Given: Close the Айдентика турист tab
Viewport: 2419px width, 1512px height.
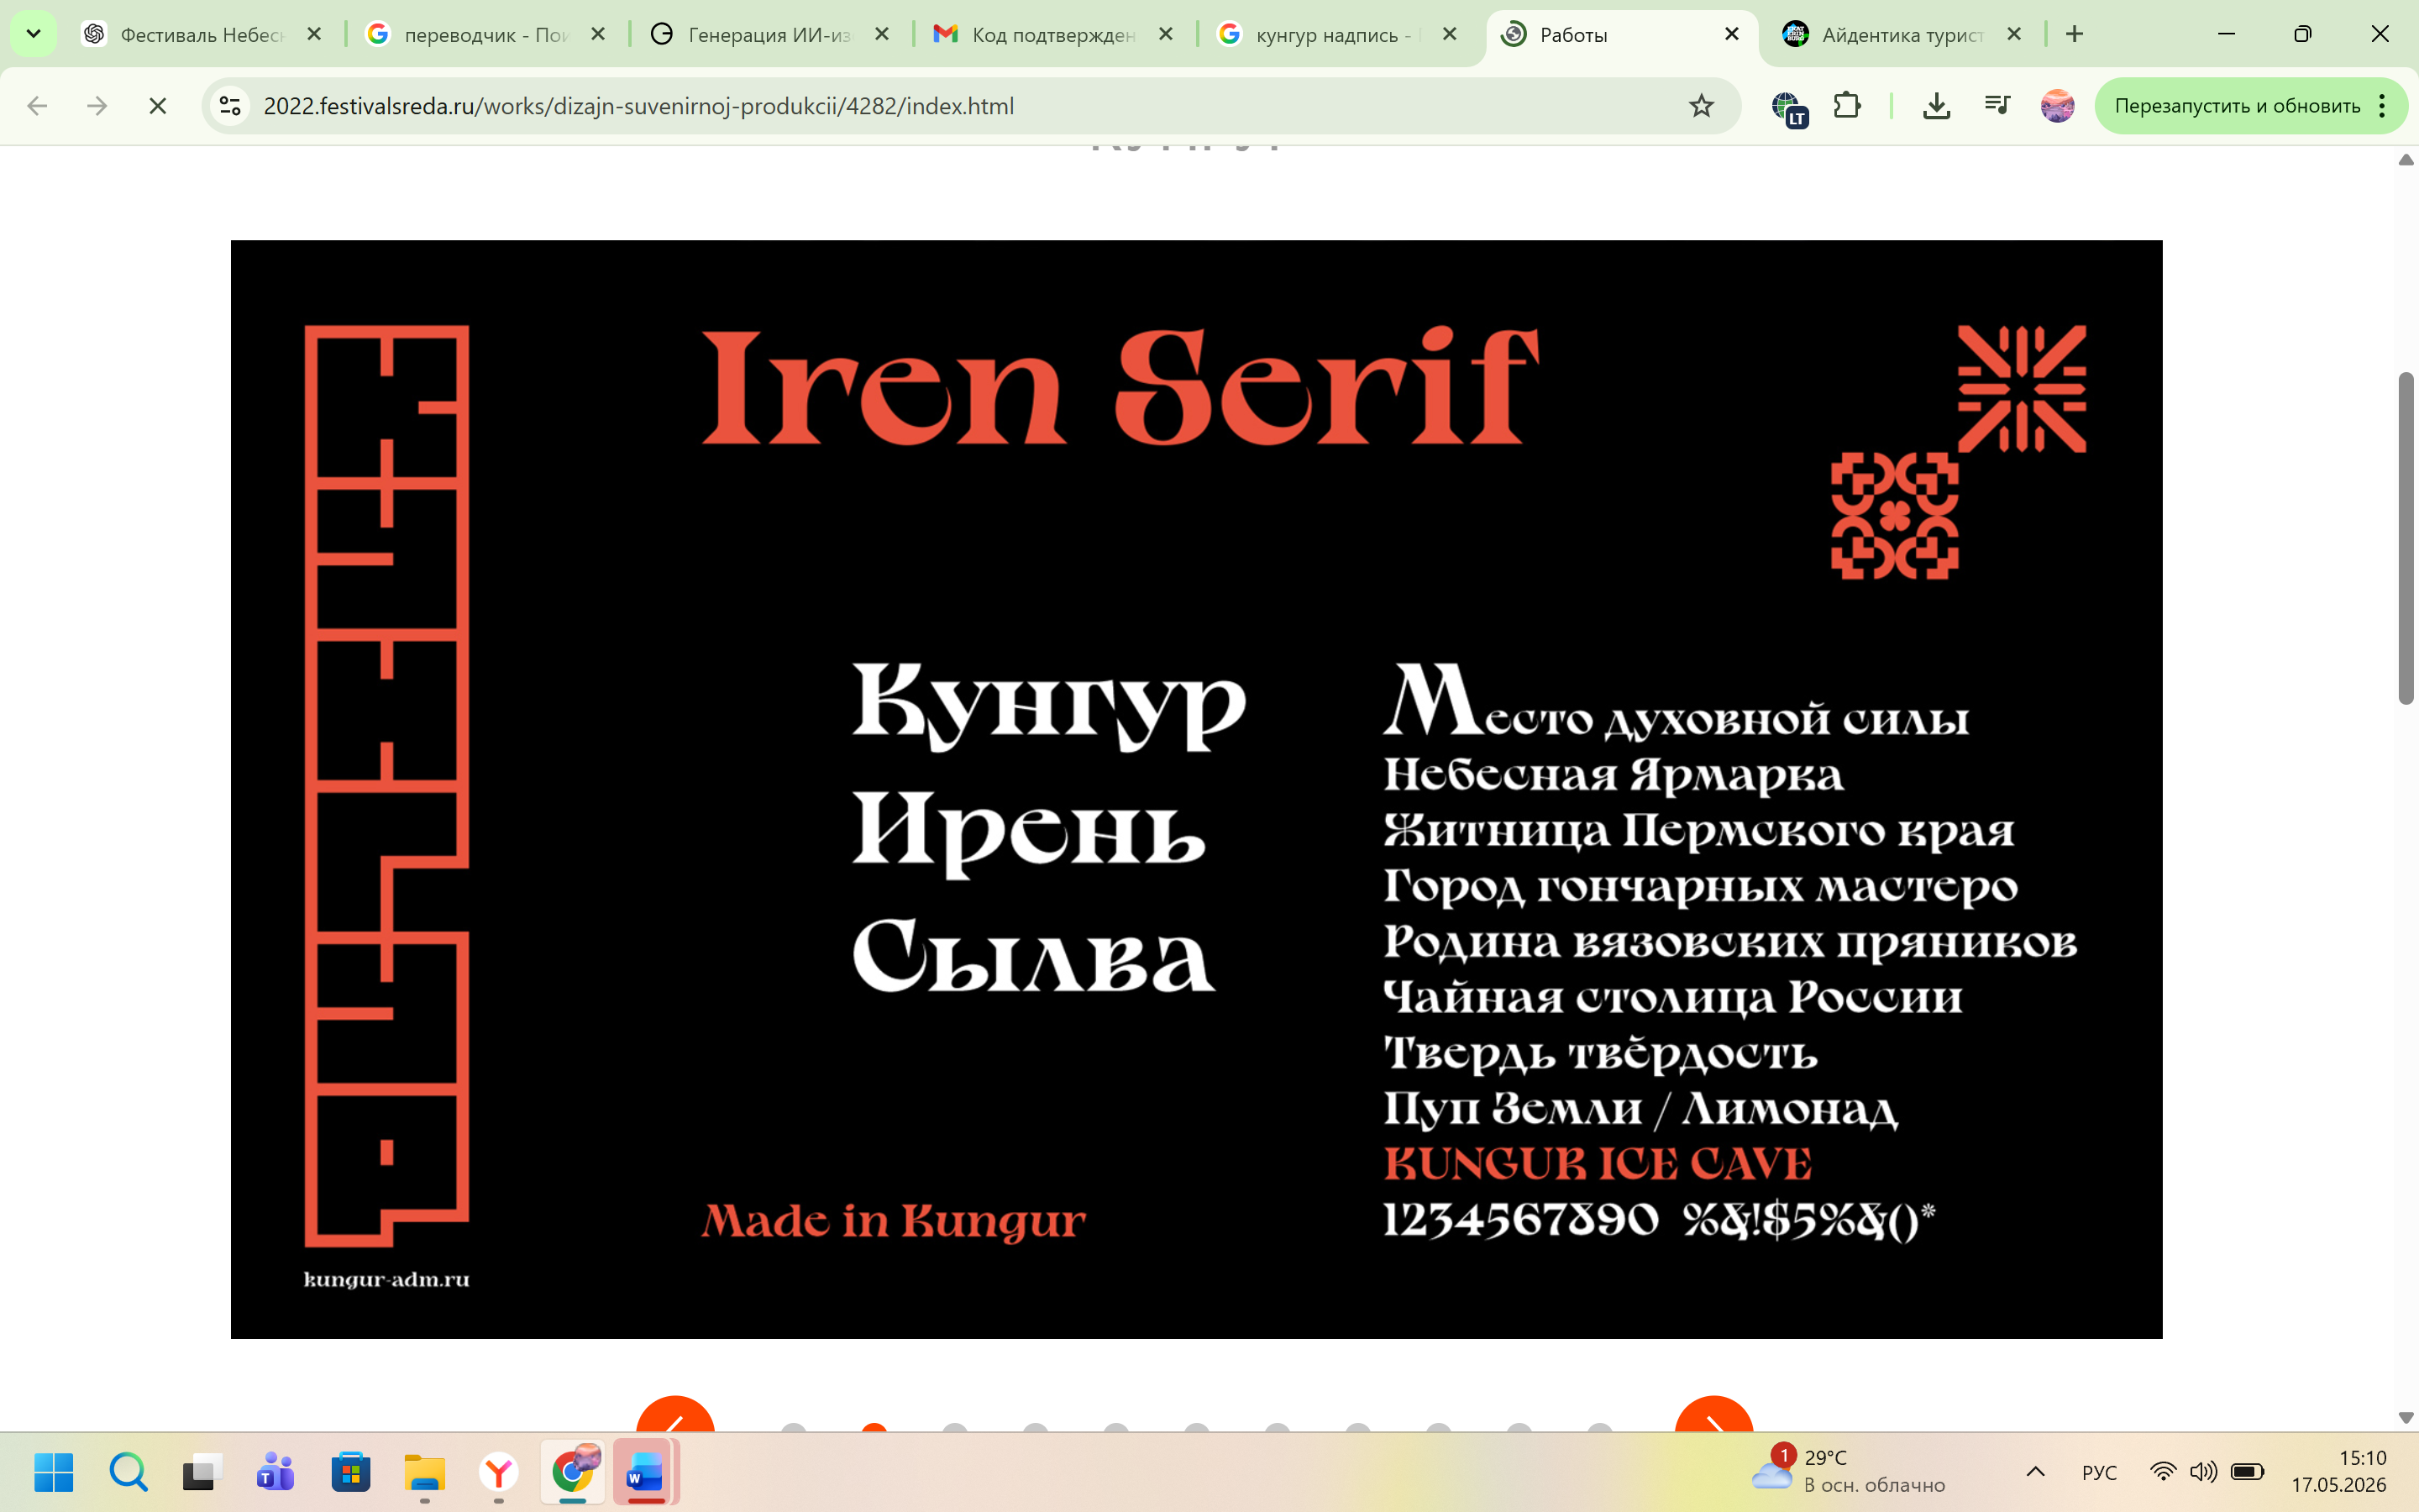Looking at the screenshot, I should coord(2014,34).
